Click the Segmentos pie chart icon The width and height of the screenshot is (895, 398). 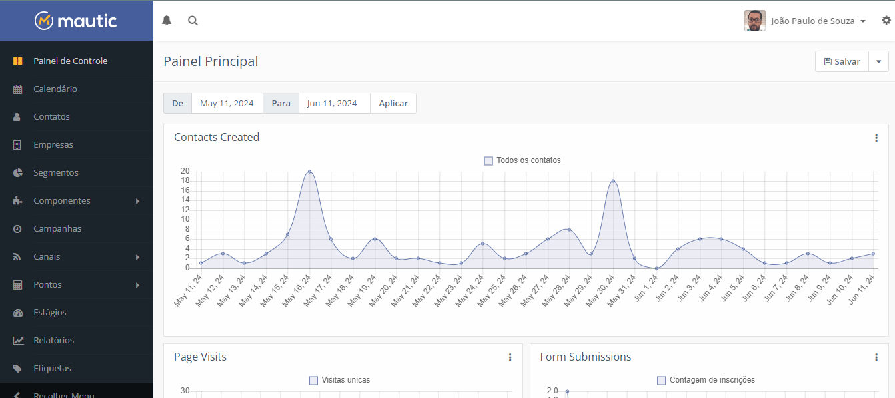point(18,173)
